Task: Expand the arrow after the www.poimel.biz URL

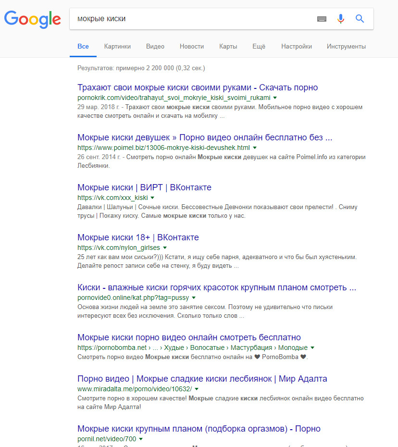Action: point(255,148)
